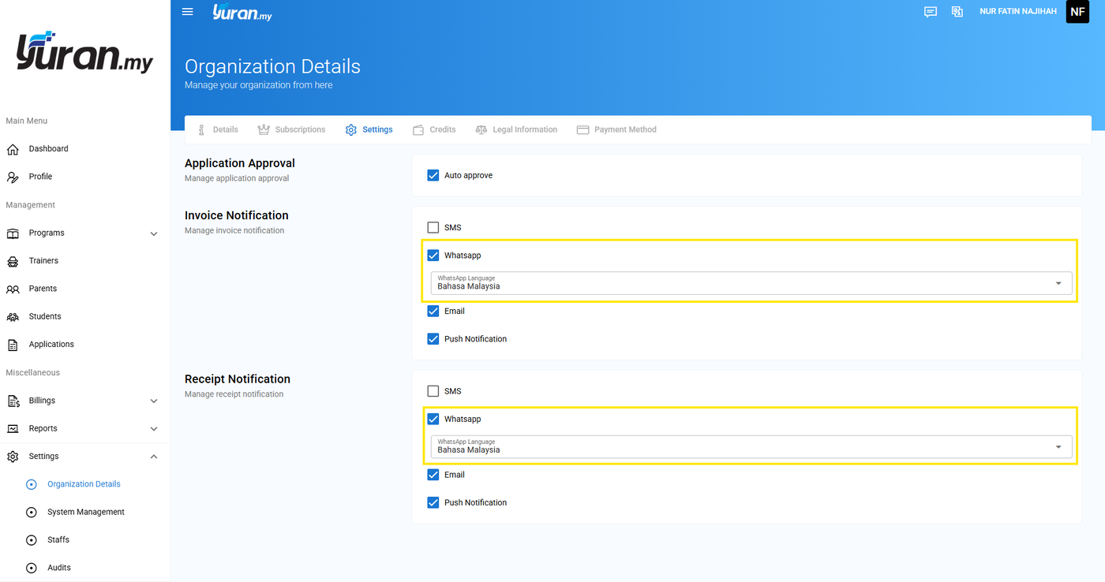This screenshot has width=1105, height=582.
Task: Click the Application Approval section title
Action: pos(240,163)
